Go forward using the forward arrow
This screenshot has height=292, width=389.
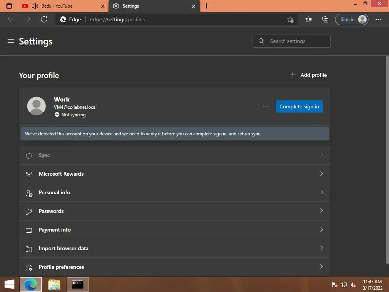pos(27,19)
